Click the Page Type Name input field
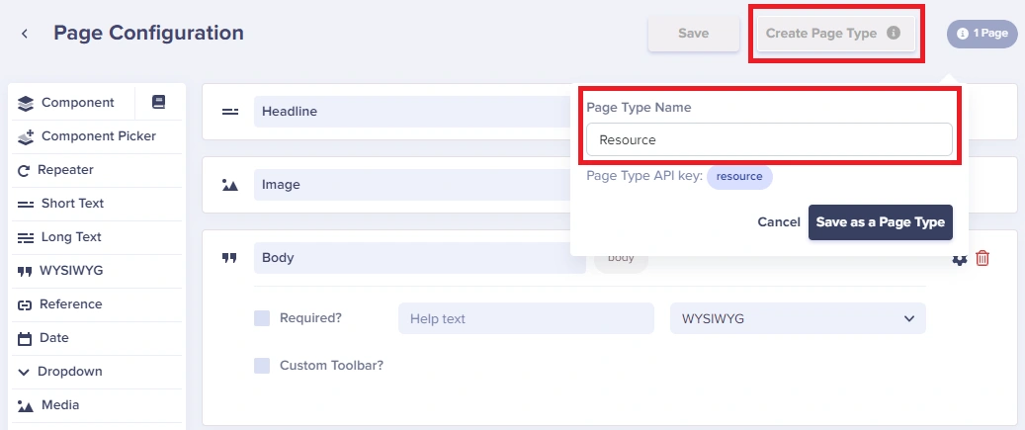Screen dimensions: 1025x430 point(769,139)
